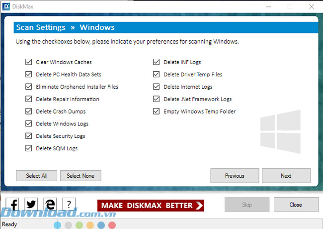
Task: Minimize the DiskMax window
Action: pyautogui.click(x=268, y=7)
